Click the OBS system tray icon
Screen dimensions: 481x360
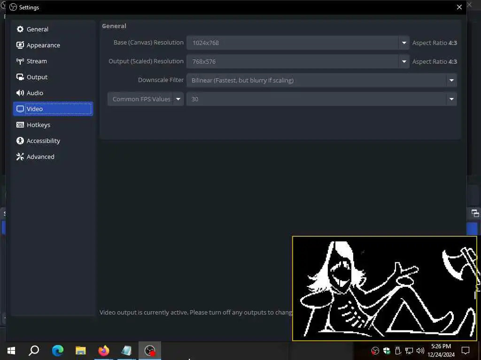375,351
